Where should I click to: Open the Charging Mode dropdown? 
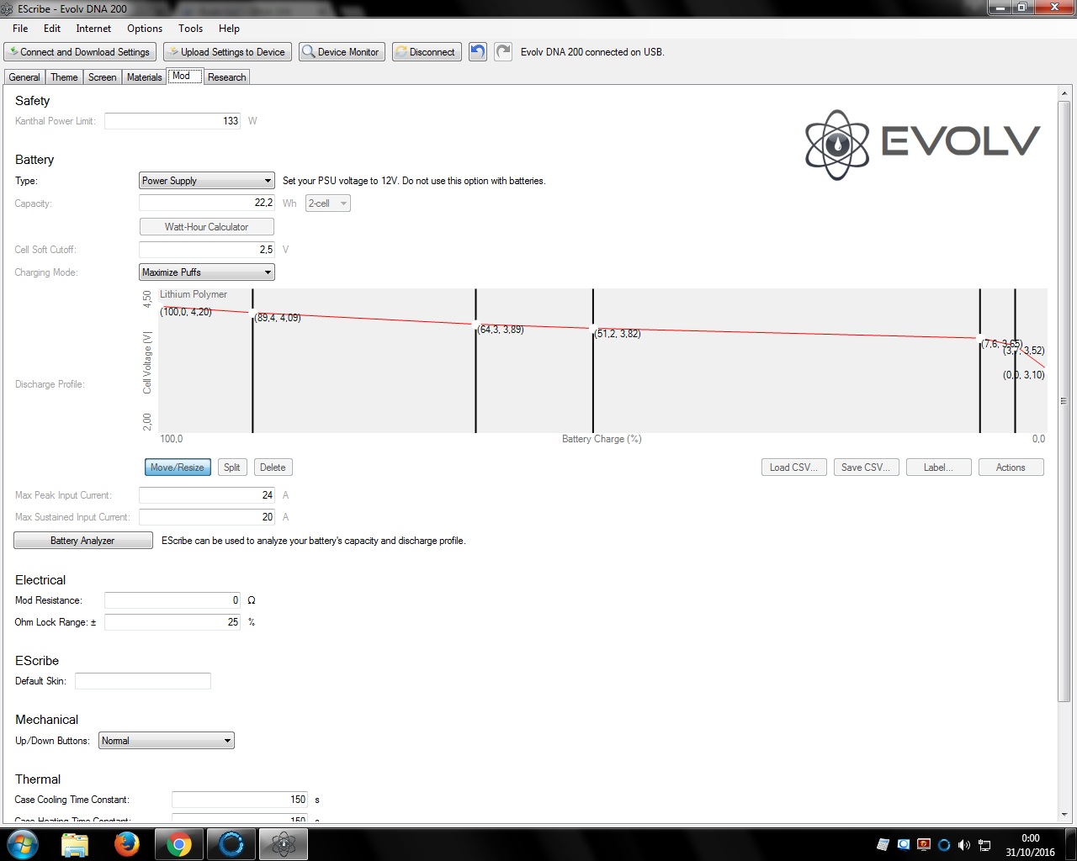pos(206,272)
